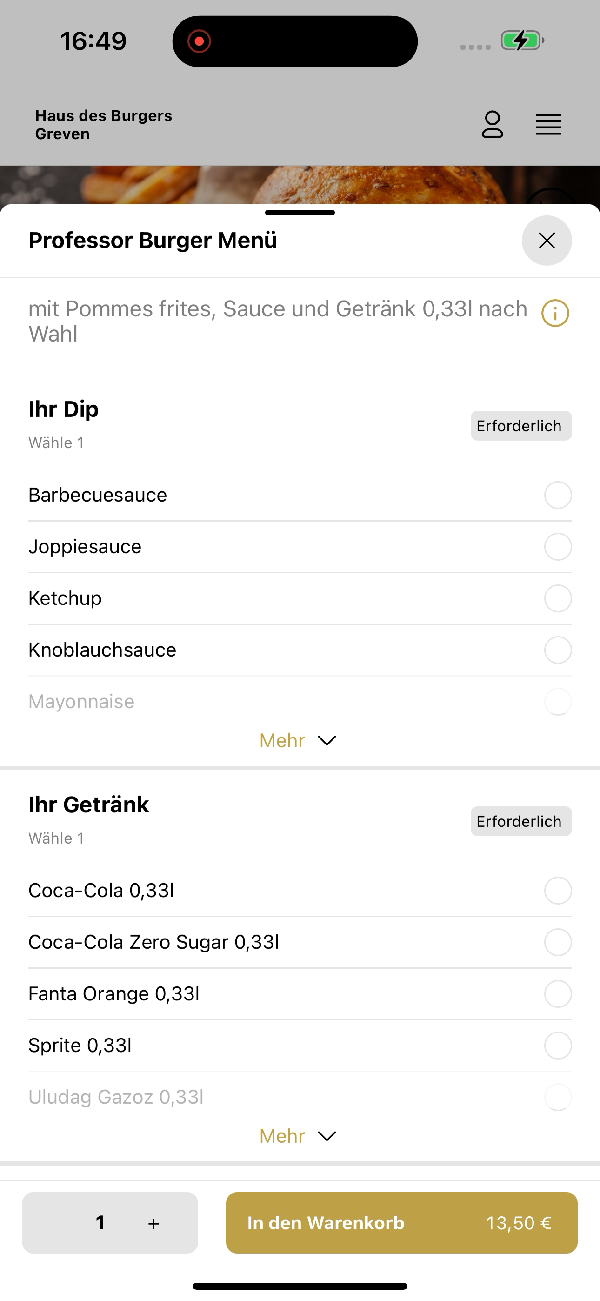Open the user account profile icon
The height and width of the screenshot is (1301, 600).
tap(493, 124)
